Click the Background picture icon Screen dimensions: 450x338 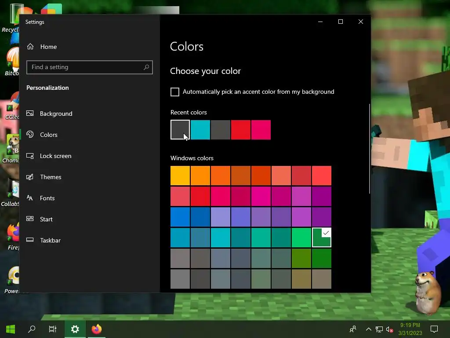pos(30,113)
